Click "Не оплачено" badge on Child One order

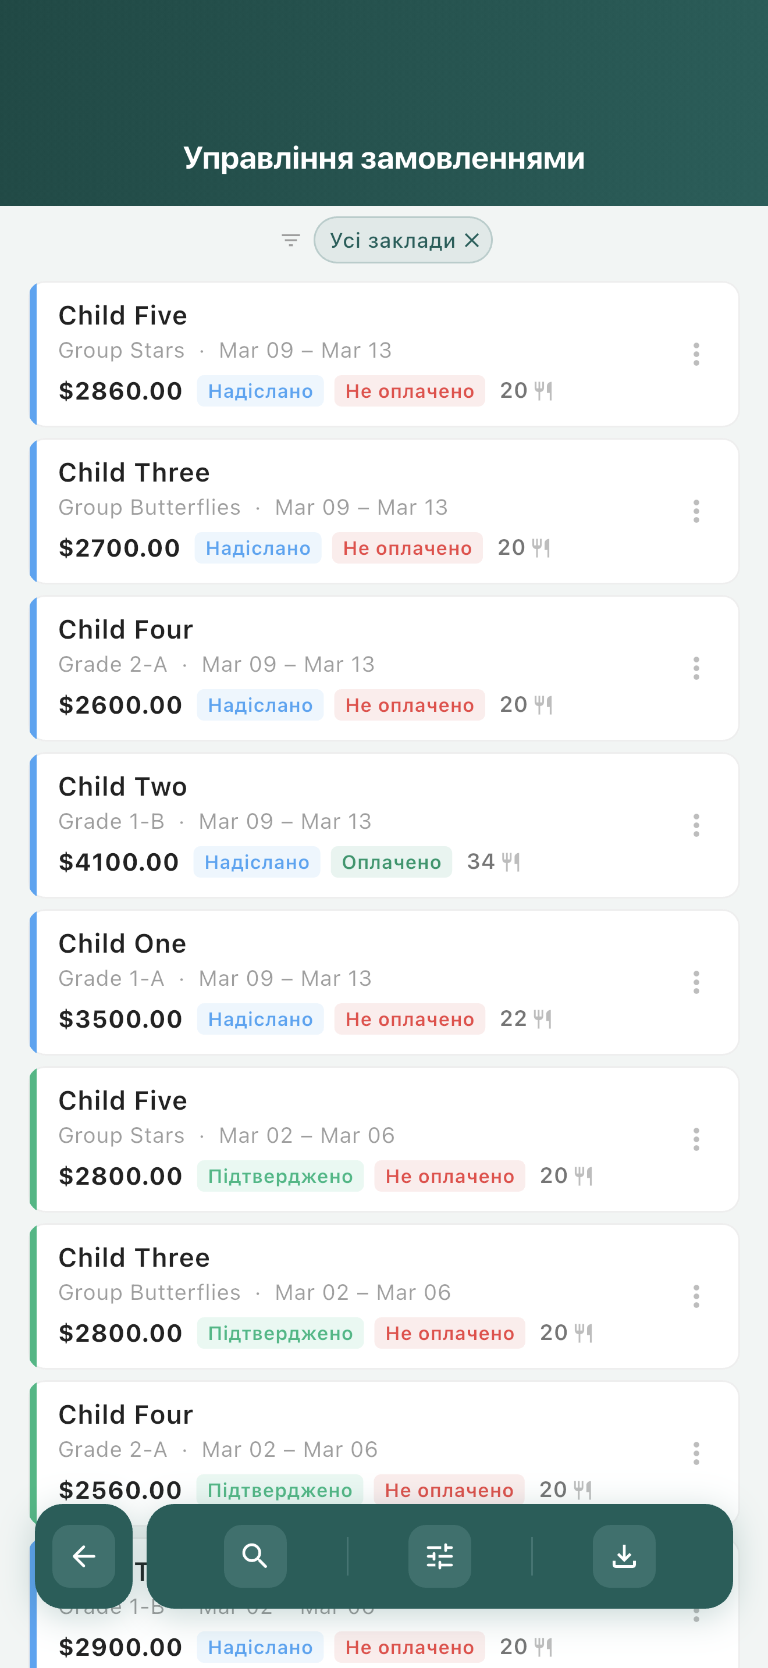(x=409, y=1019)
